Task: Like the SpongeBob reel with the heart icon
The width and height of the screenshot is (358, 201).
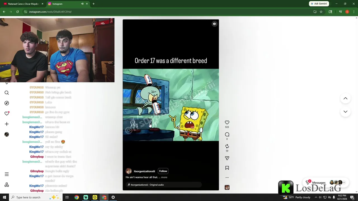Action: (227, 123)
